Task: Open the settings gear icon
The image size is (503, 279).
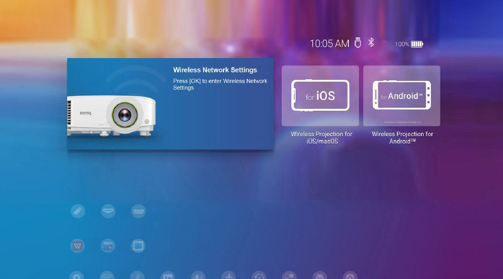Action: pos(77,276)
